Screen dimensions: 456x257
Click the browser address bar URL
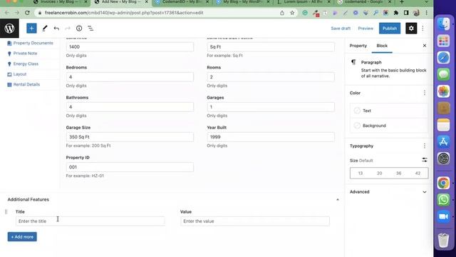point(124,13)
